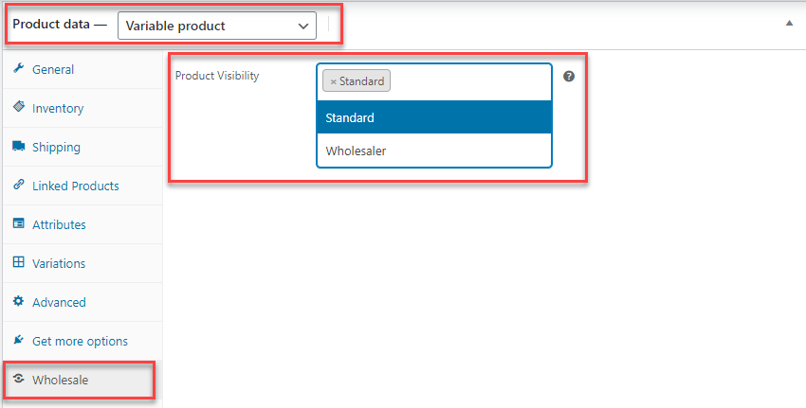The width and height of the screenshot is (806, 408).
Task: Switch to the Shipping tab
Action: [56, 147]
